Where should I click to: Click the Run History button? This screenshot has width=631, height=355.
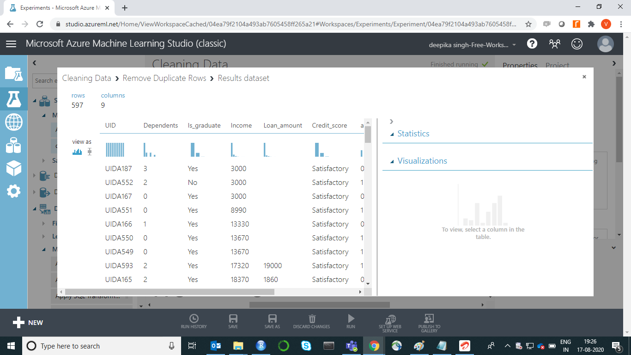pos(194,321)
